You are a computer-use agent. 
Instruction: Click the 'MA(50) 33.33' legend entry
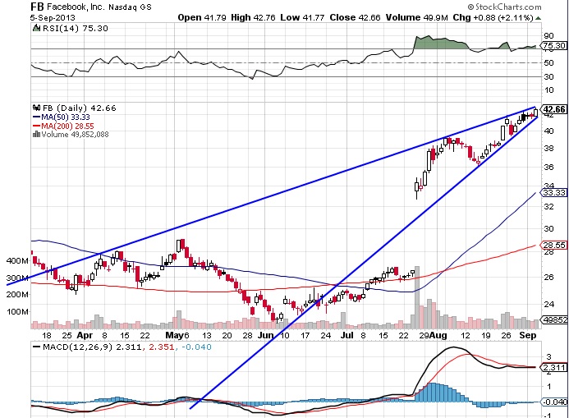coord(66,117)
